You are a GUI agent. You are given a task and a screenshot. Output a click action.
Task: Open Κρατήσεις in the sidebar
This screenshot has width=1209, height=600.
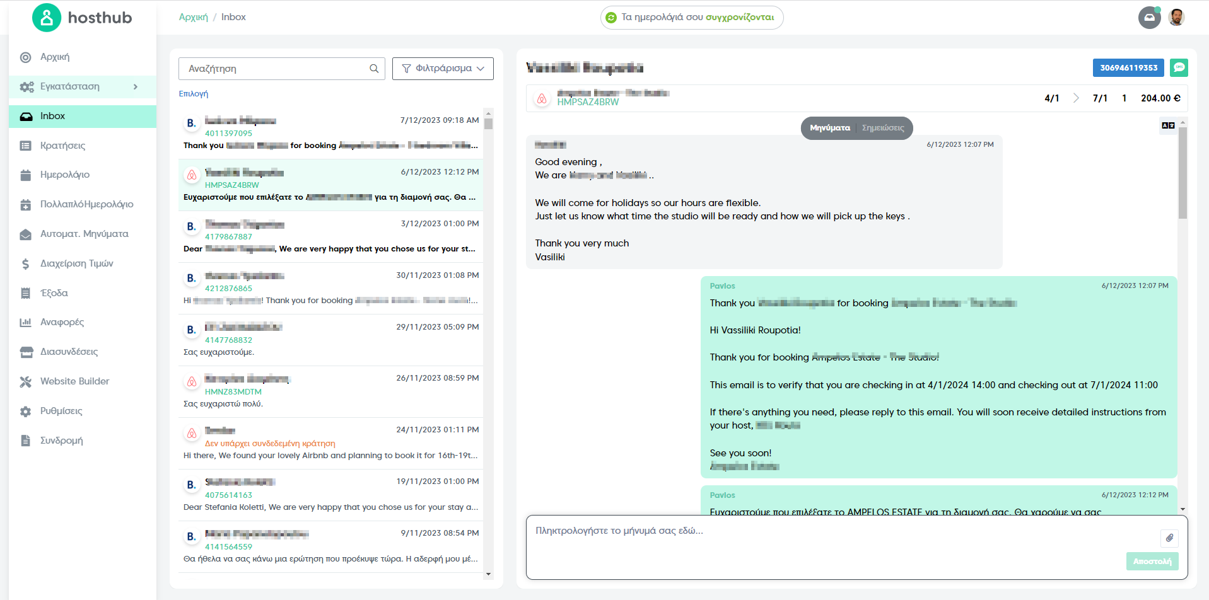[62, 146]
